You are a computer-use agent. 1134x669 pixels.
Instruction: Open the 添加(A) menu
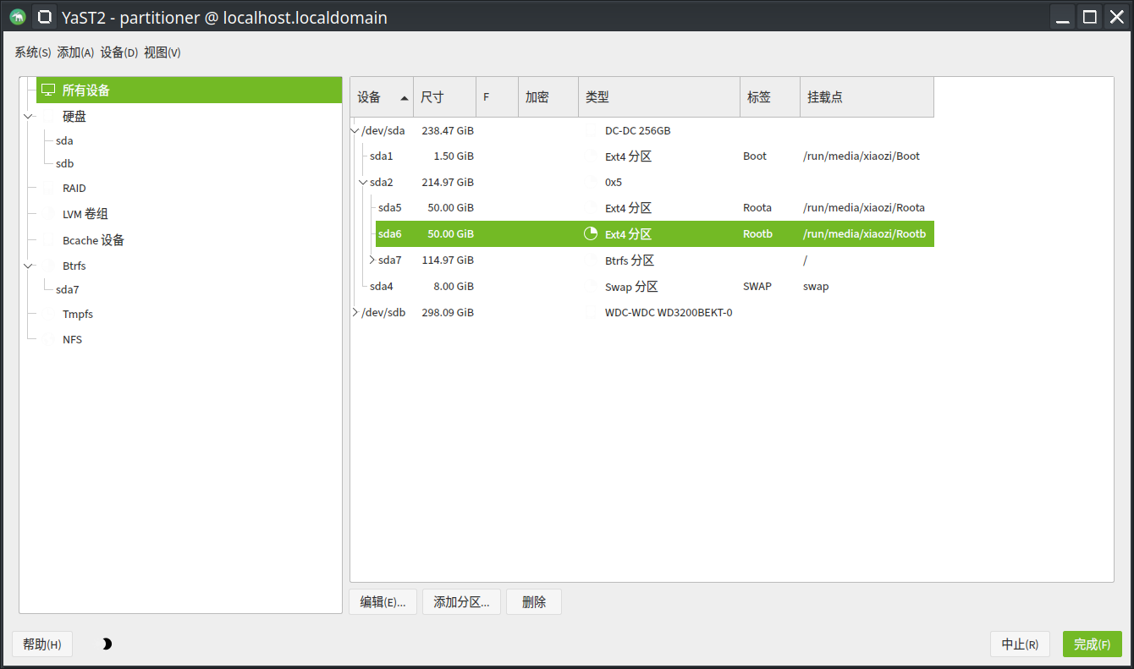coord(75,52)
